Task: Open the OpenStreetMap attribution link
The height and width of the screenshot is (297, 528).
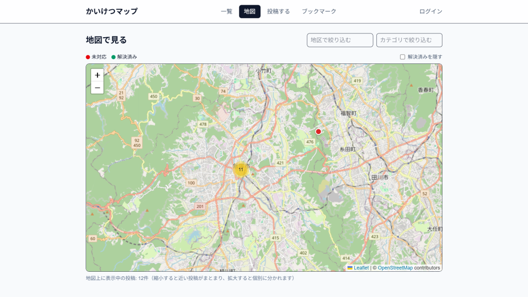Action: (395, 268)
